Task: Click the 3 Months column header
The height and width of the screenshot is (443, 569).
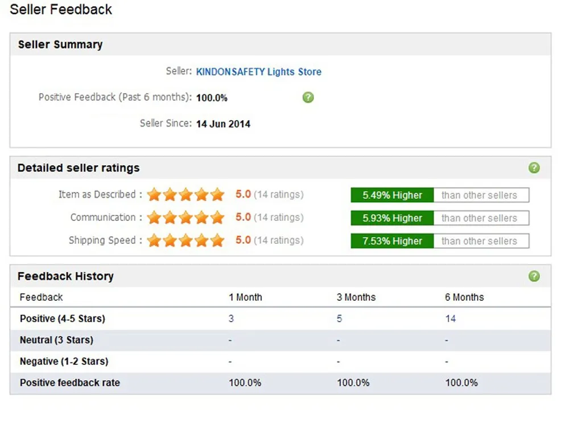Action: coord(356,297)
